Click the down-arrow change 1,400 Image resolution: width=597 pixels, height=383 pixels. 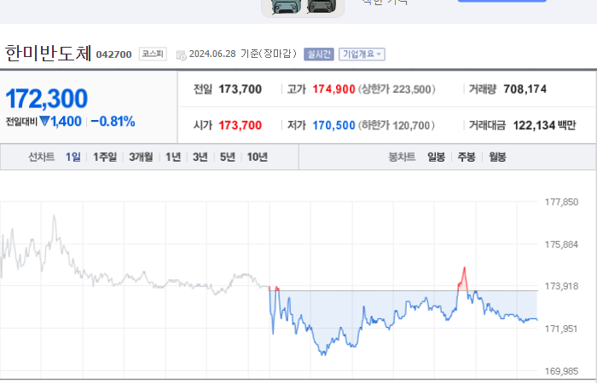pos(61,122)
